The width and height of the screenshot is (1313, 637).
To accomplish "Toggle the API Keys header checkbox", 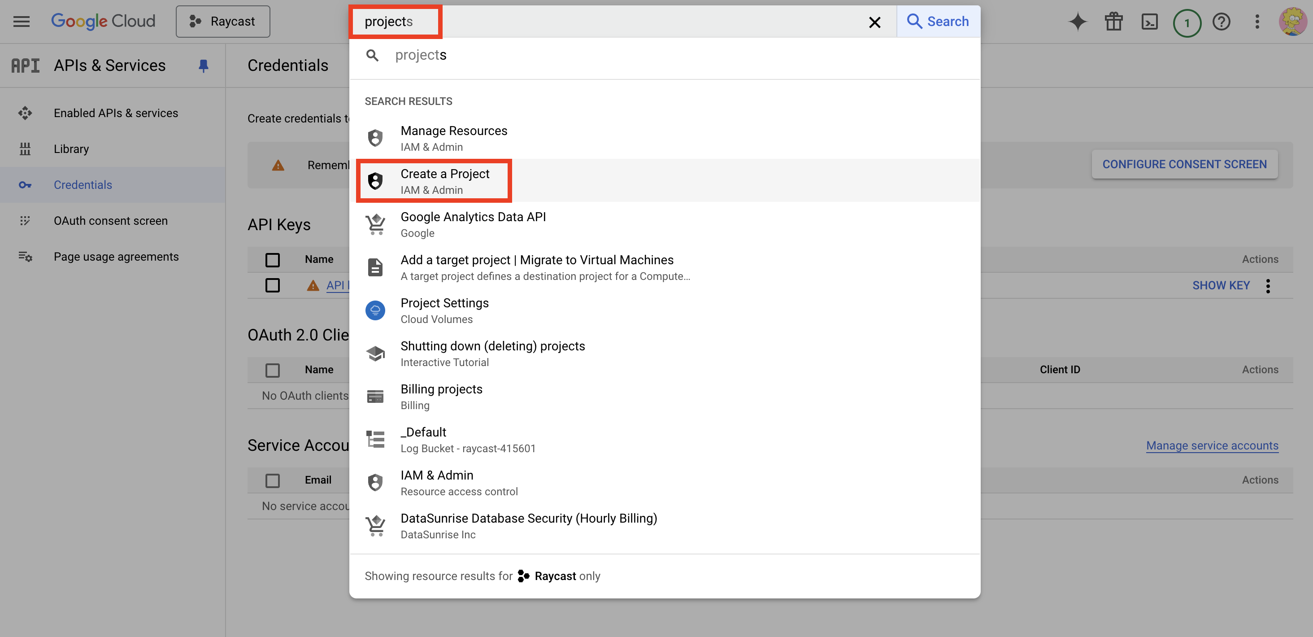I will (x=273, y=260).
